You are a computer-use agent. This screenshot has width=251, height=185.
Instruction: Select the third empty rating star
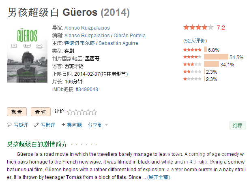coord(82,112)
